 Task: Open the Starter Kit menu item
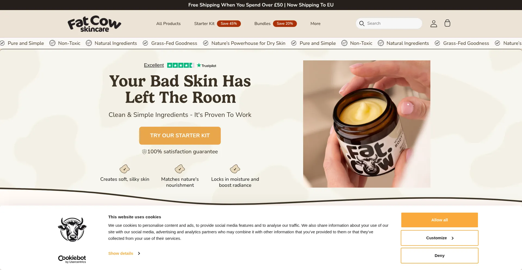204,24
